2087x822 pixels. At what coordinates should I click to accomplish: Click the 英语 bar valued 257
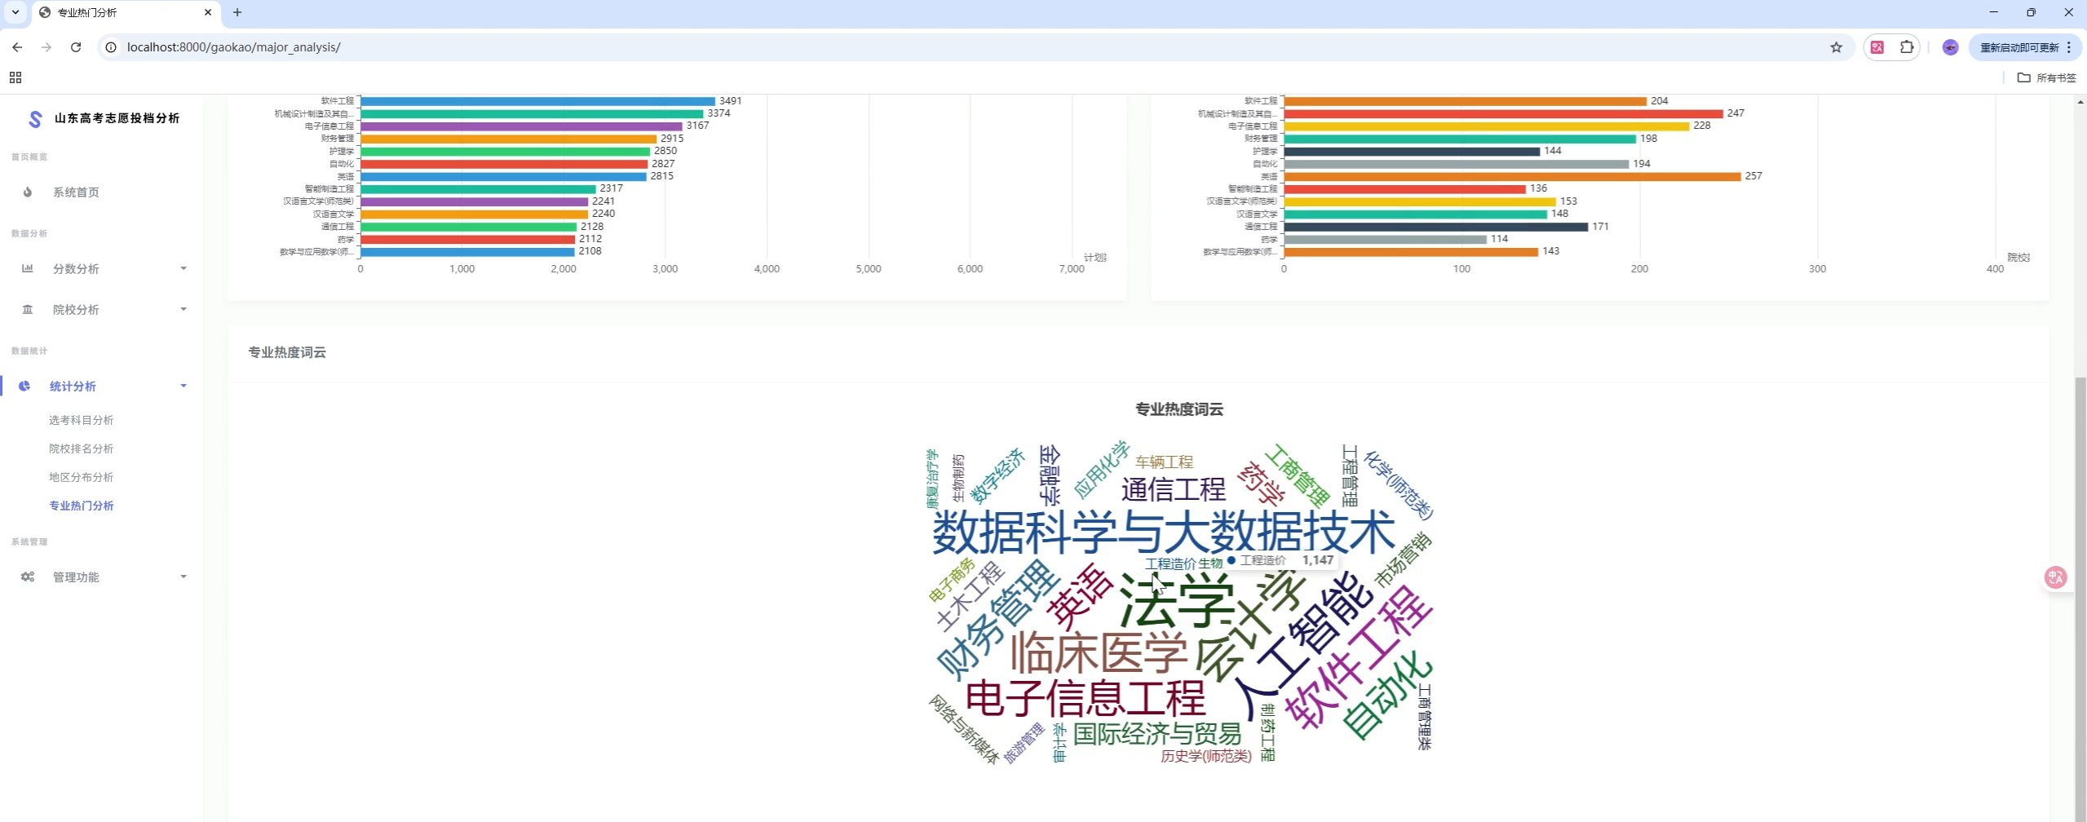(1512, 176)
